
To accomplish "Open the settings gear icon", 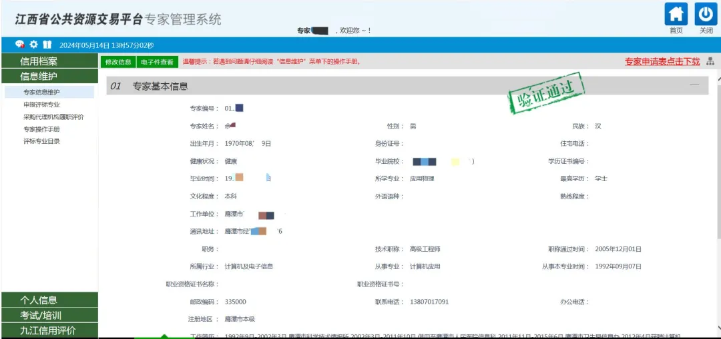I will (x=33, y=45).
